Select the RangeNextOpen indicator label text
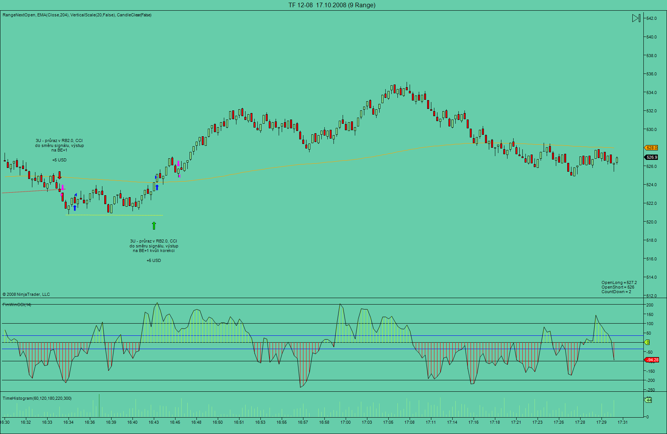The image size is (667, 434). click(19, 15)
